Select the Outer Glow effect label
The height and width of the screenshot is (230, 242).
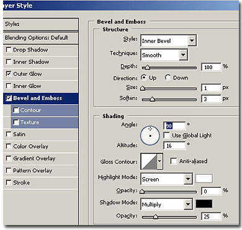27,74
